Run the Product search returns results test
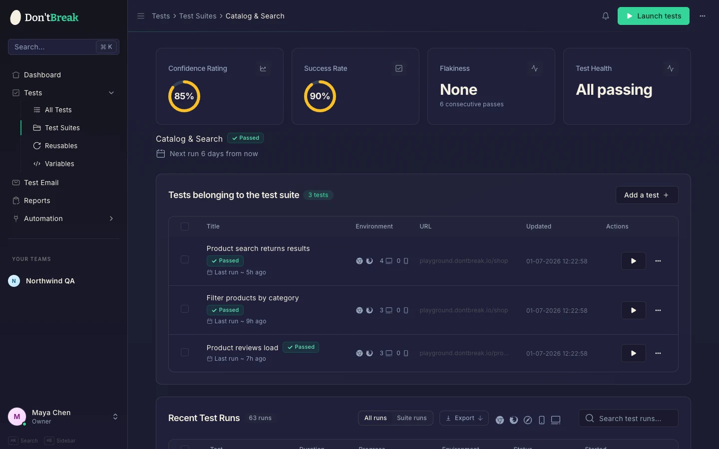Screen dimensions: 719x449 click(634, 261)
